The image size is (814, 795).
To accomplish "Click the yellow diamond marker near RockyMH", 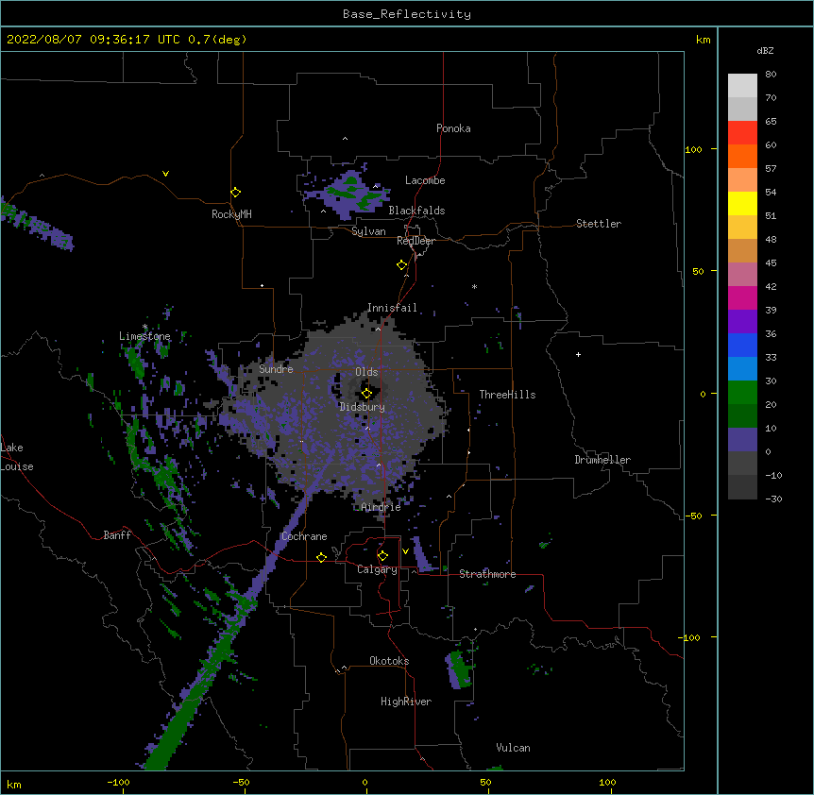I will (x=235, y=193).
